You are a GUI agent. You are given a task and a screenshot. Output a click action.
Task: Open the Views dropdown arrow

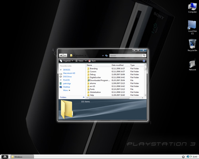point(86,61)
